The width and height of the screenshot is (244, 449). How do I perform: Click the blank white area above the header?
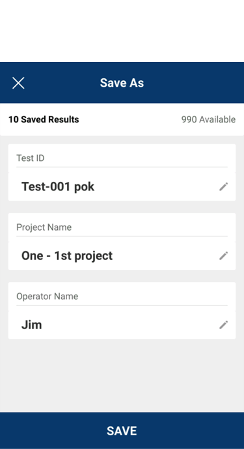[x=122, y=31]
